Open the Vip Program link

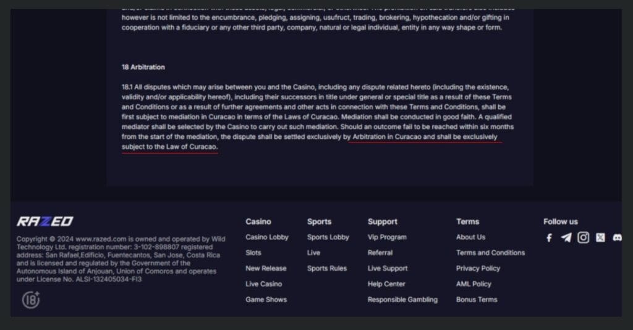point(387,237)
